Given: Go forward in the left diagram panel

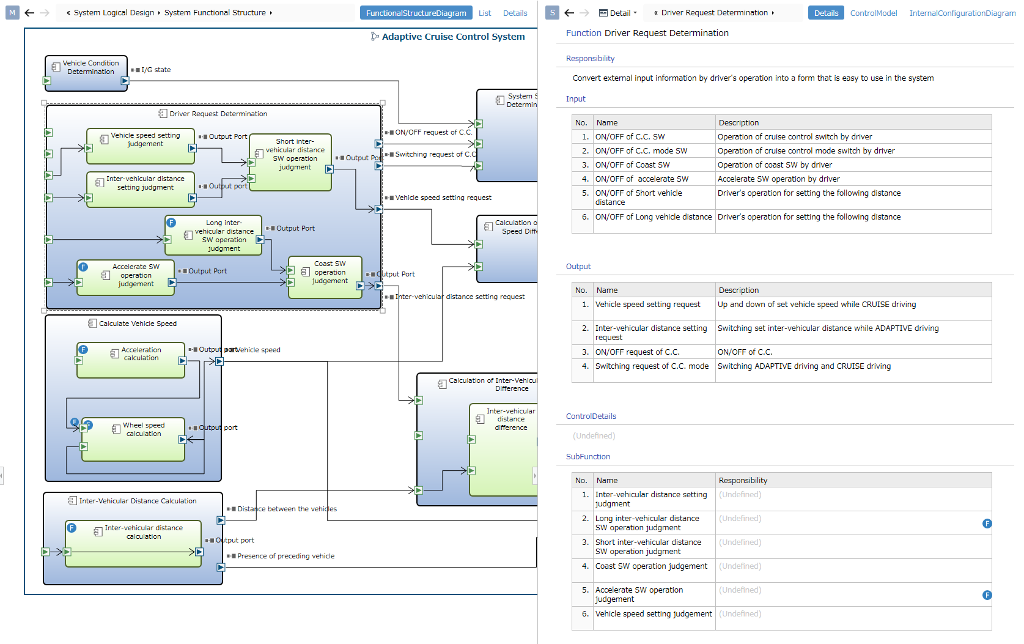Looking at the screenshot, I should [x=45, y=12].
